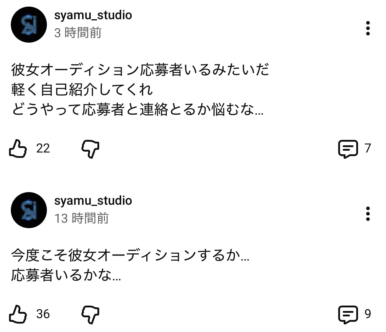Click the 3 時間前 timestamp
Screen dimensions: 386x332
(78, 33)
